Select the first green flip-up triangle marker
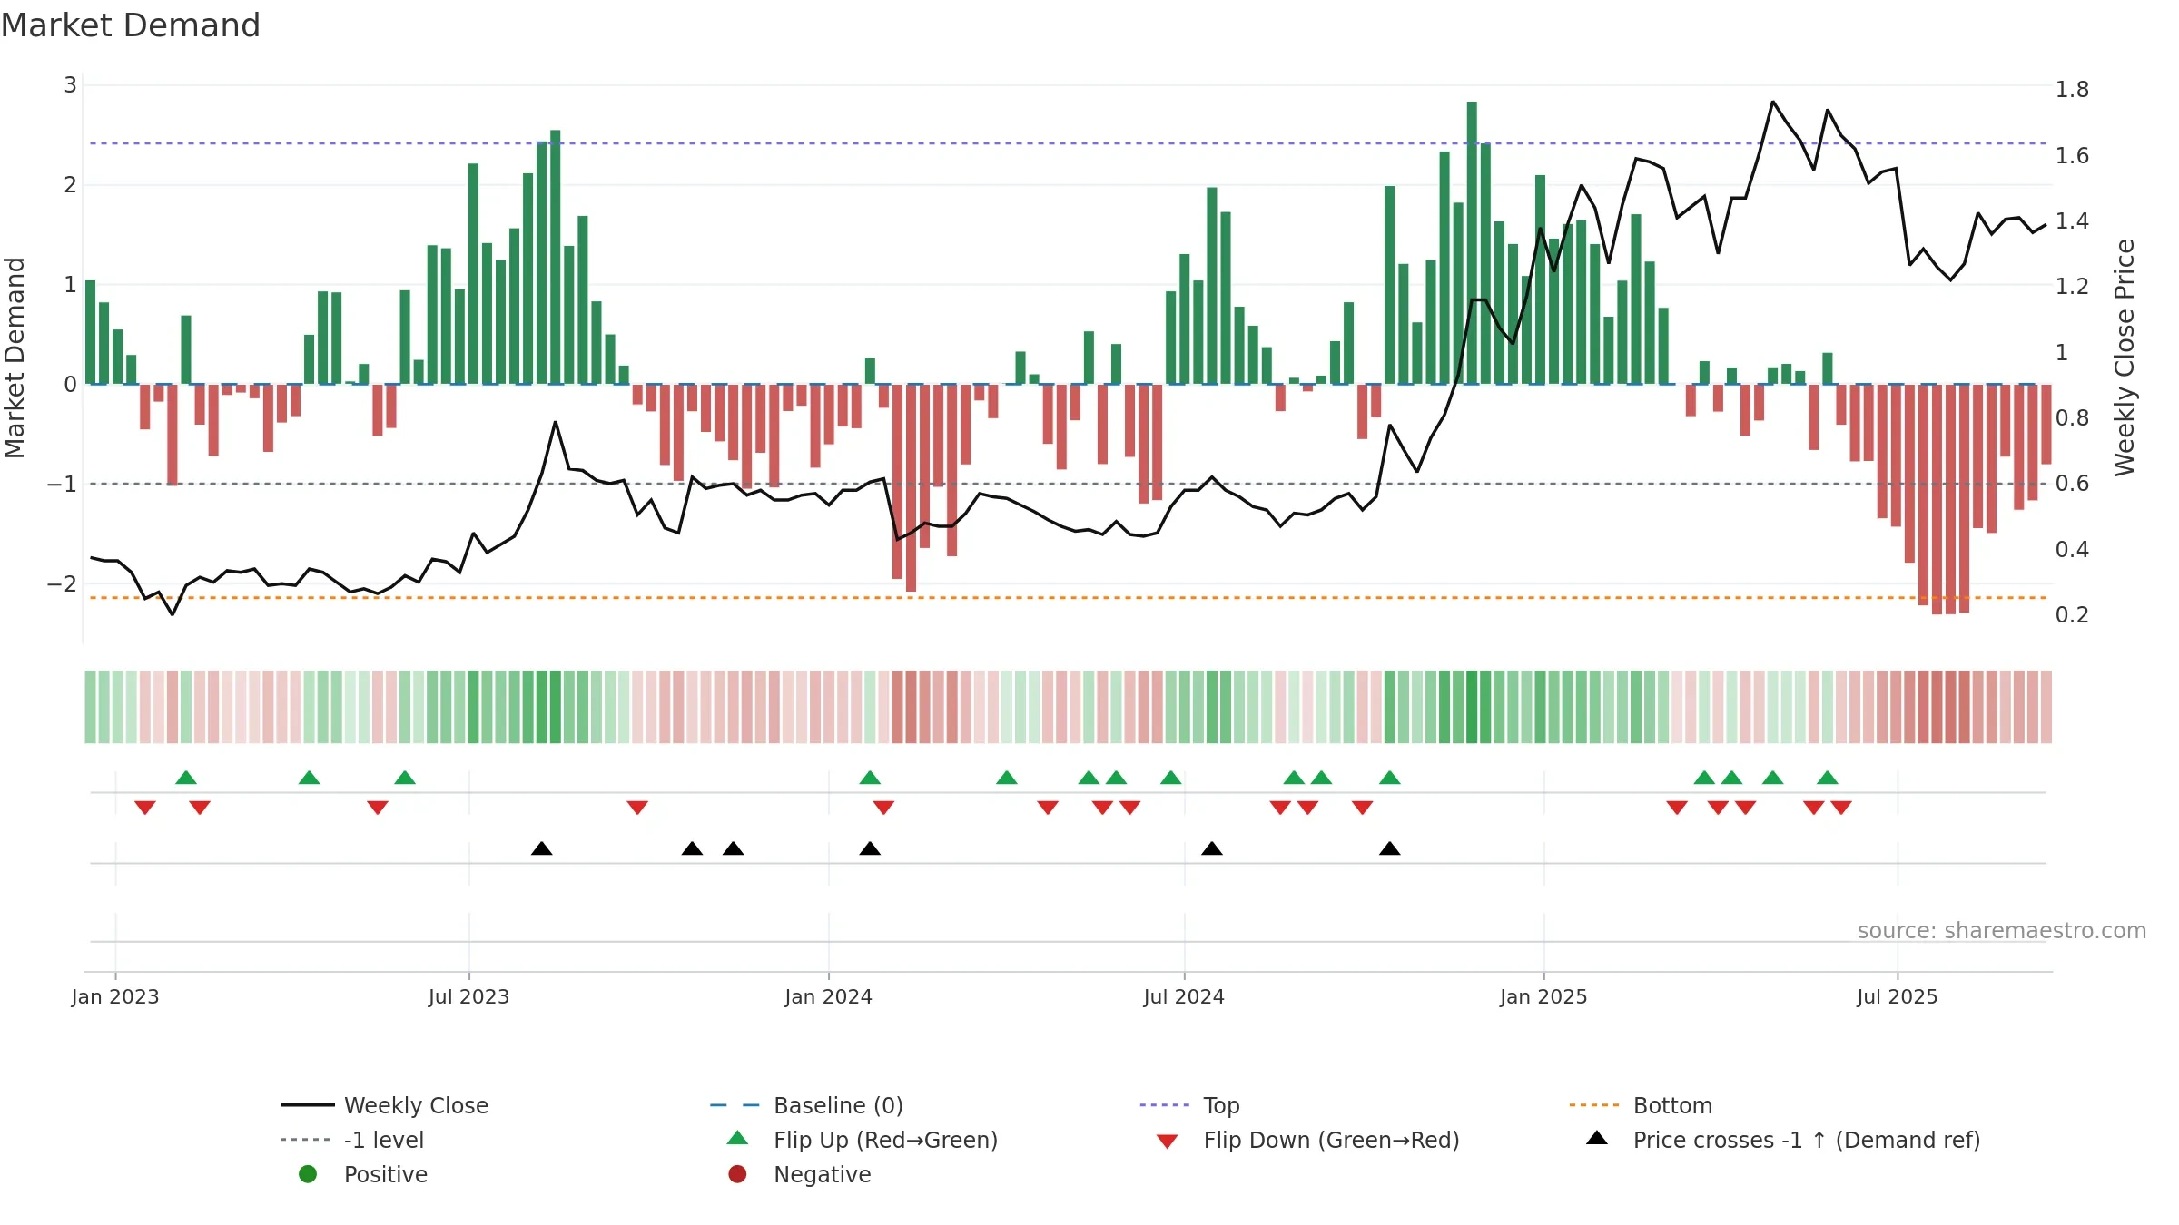This screenshot has width=2179, height=1225. 186,778
